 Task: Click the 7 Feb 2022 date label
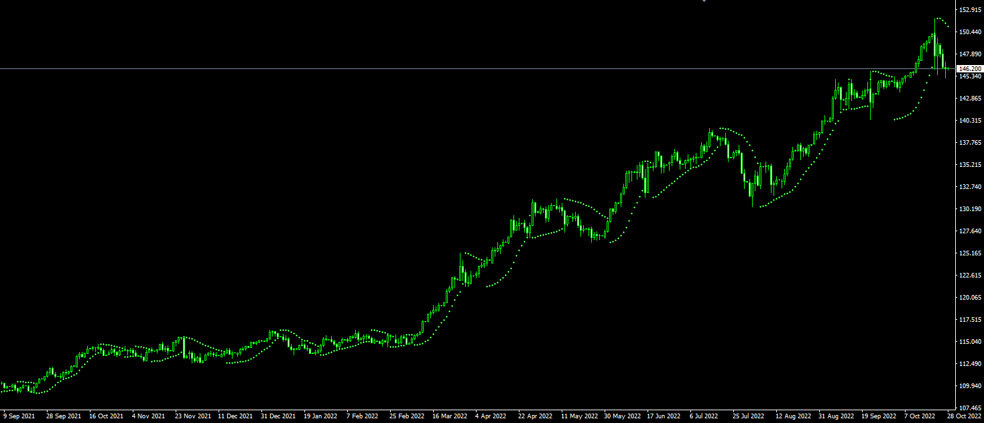[364, 416]
